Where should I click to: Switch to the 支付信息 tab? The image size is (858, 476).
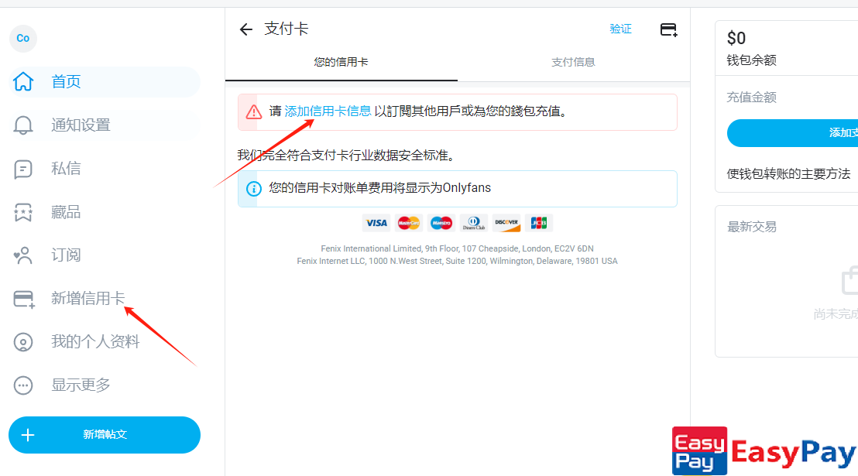(x=573, y=62)
